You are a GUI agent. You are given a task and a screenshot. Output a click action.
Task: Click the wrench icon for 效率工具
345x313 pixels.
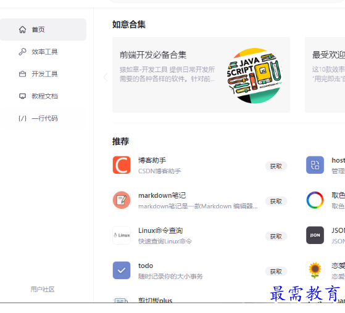[22, 52]
